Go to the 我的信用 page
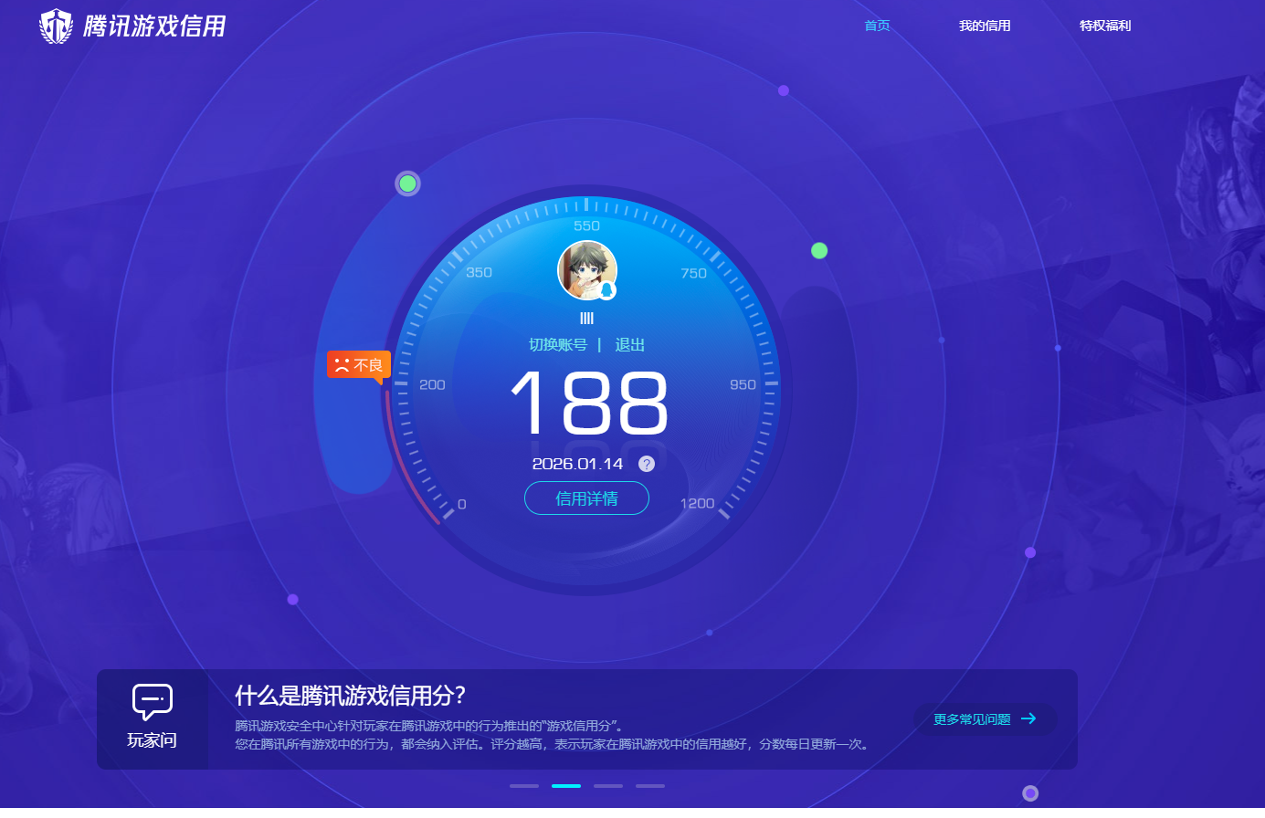This screenshot has height=818, width=1265. (x=985, y=26)
